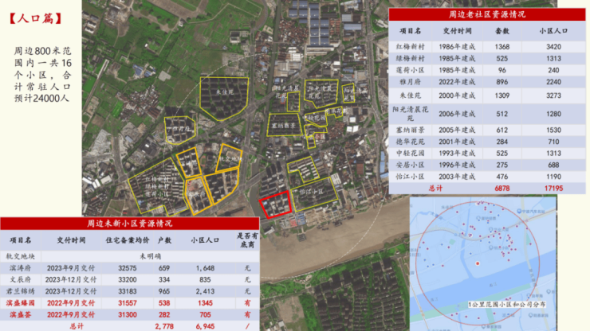
Task: Select the 2023年9月交付 cell
Action: pos(71,268)
